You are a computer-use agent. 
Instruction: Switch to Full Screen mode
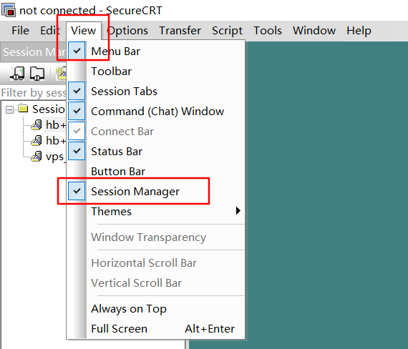click(155, 329)
